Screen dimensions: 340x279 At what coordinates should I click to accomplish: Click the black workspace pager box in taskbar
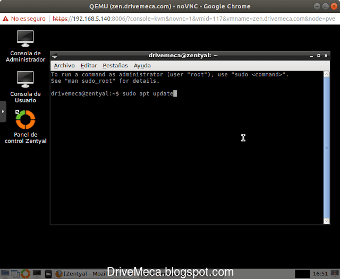pyautogui.click(x=302, y=274)
